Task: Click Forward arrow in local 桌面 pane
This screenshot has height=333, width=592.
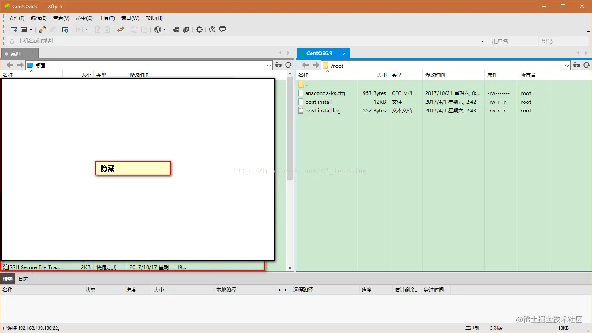Action: (x=20, y=65)
